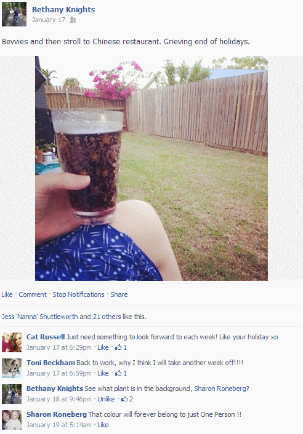Viewport: 303px width, 434px height.
Task: Like Sharon Roneberg's comment
Action: pos(103,425)
